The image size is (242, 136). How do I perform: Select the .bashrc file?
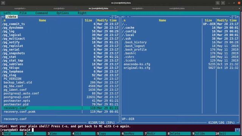pyautogui.click(x=180, y=53)
